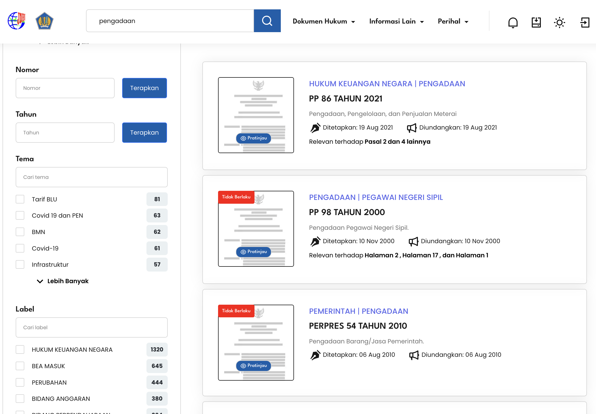Click the Cari tema search field
The width and height of the screenshot is (596, 414).
point(92,177)
